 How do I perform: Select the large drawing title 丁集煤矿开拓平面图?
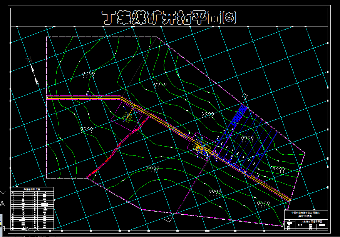(169, 18)
